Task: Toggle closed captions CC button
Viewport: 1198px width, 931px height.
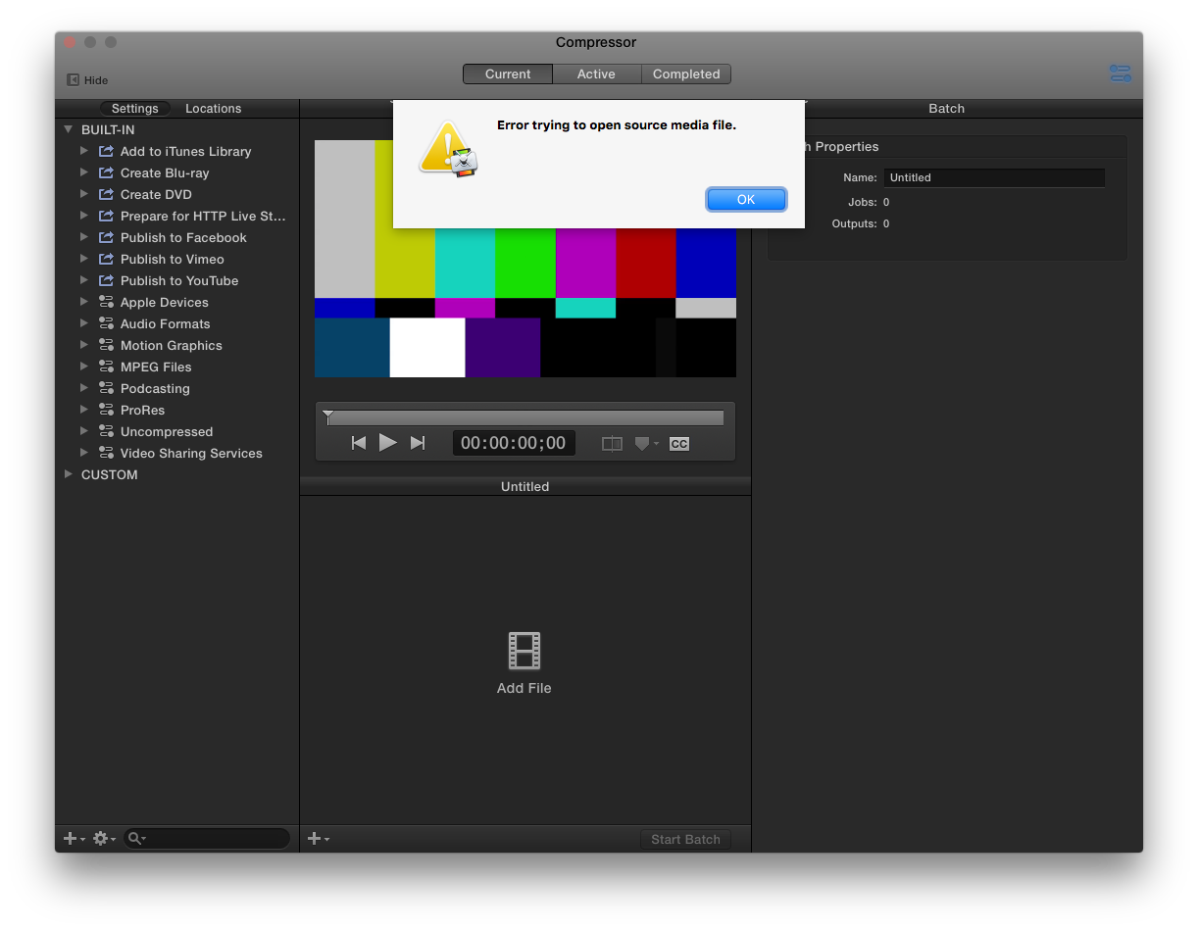Action: coord(679,444)
